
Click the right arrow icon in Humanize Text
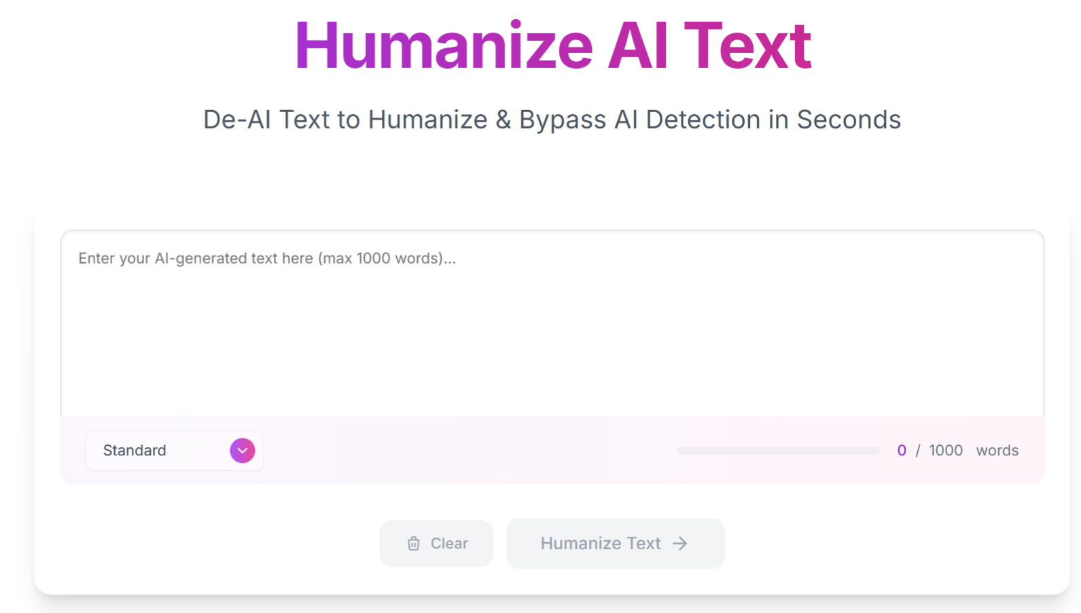[x=680, y=544]
